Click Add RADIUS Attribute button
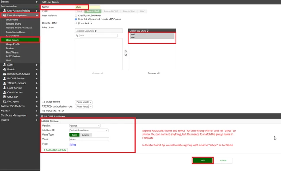Image resolution: width=281 pixels, height=171 pixels. [x=55, y=150]
